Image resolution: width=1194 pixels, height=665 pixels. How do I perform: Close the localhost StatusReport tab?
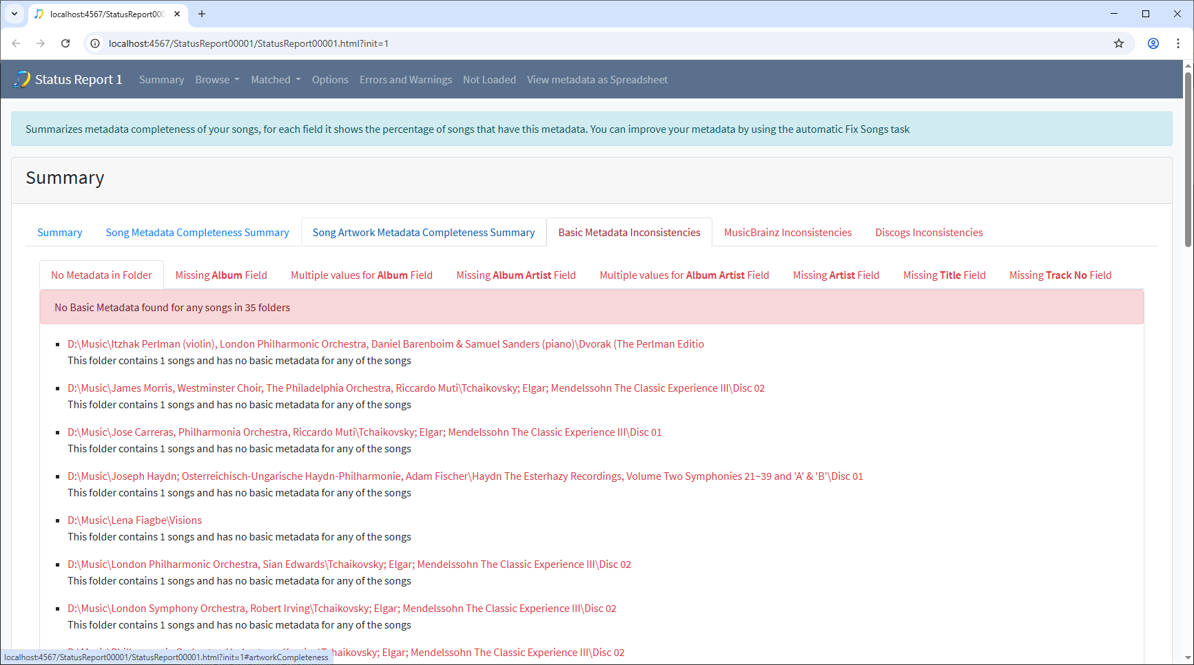tap(177, 14)
